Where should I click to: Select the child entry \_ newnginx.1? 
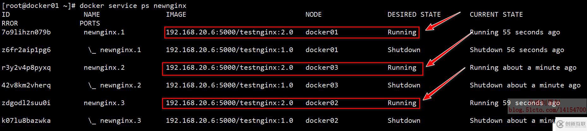point(114,50)
